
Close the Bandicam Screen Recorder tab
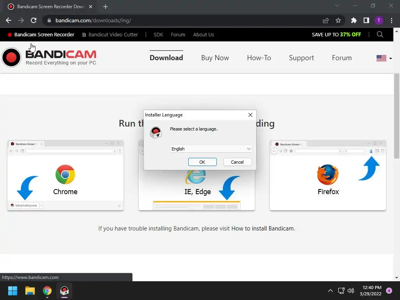point(91,7)
